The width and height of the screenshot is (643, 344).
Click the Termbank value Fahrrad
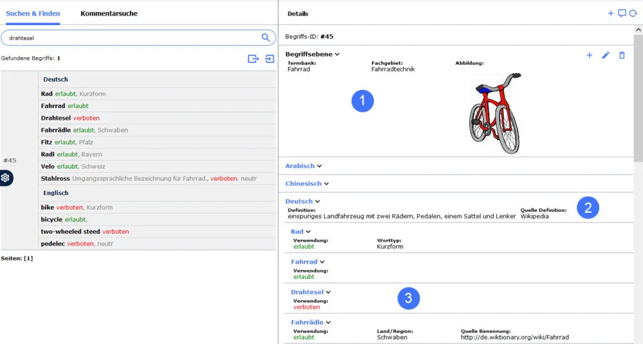coord(299,69)
